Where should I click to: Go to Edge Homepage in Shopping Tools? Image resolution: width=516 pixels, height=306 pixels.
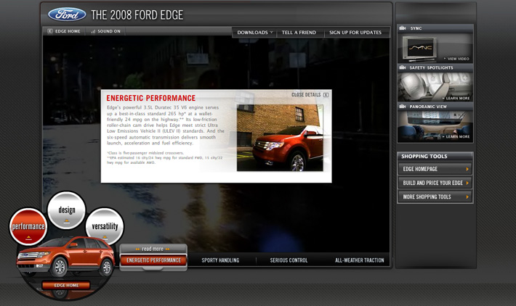point(435,169)
